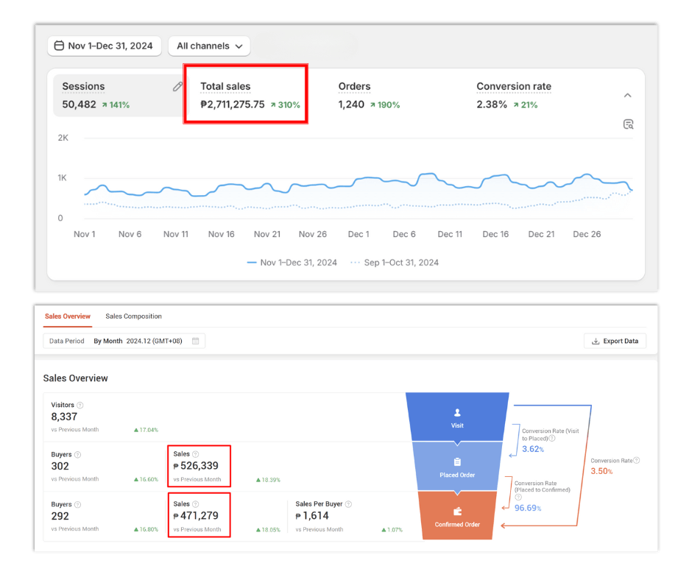Select the Conversion rate metric card at top

point(513,95)
